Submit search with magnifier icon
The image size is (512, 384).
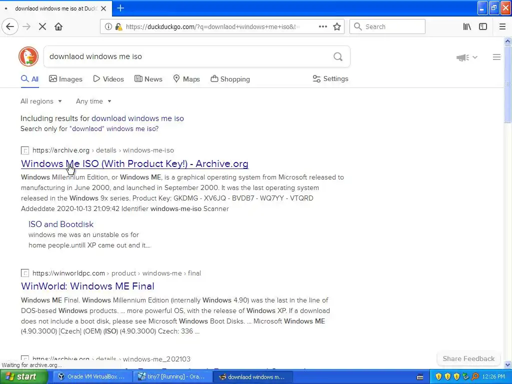pos(338,56)
